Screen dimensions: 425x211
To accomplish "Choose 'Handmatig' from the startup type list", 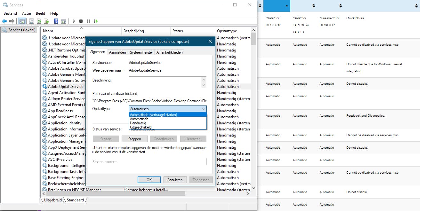I will (138, 123).
